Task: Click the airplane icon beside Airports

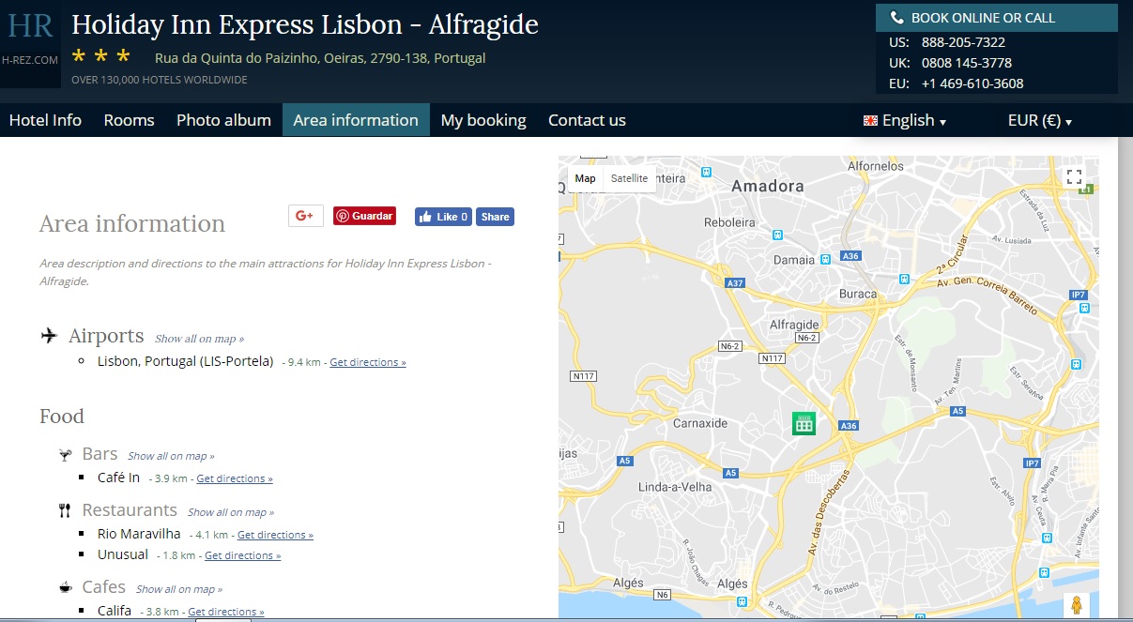Action: pyautogui.click(x=50, y=335)
